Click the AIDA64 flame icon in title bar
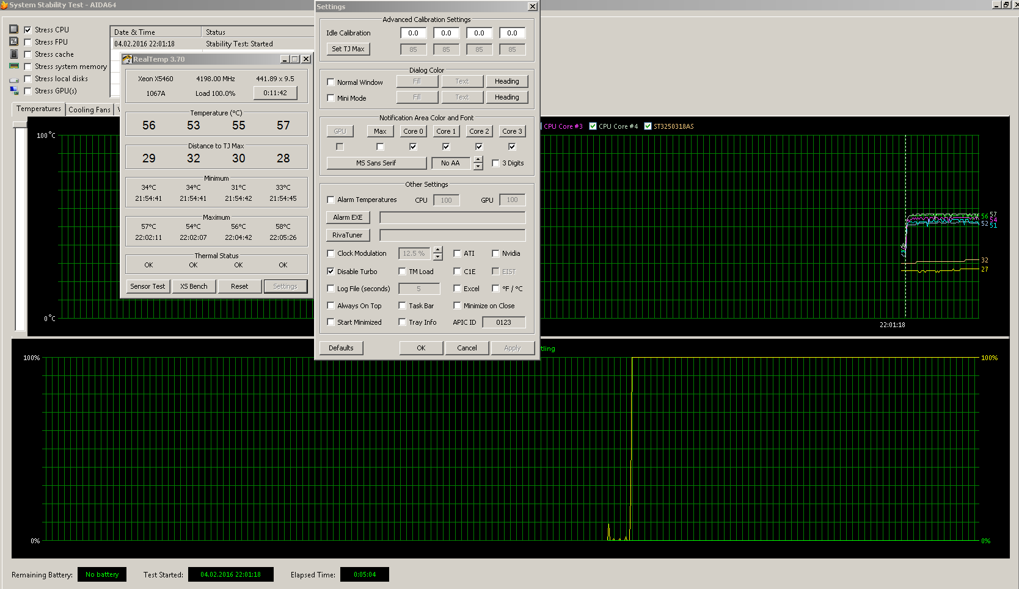Viewport: 1019px width, 589px height. click(x=4, y=5)
